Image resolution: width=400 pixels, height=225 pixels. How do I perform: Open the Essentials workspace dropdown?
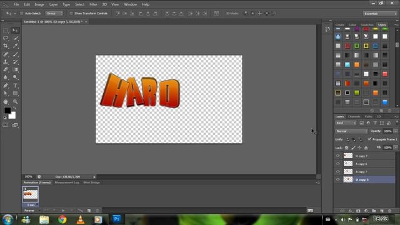point(380,14)
